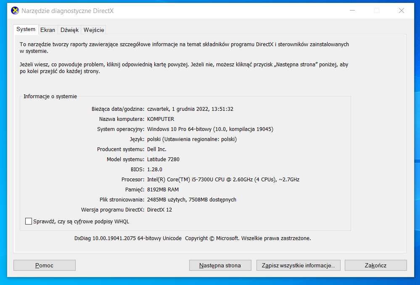Go to Następna strona
This screenshot has height=285, width=420.
(x=220, y=265)
